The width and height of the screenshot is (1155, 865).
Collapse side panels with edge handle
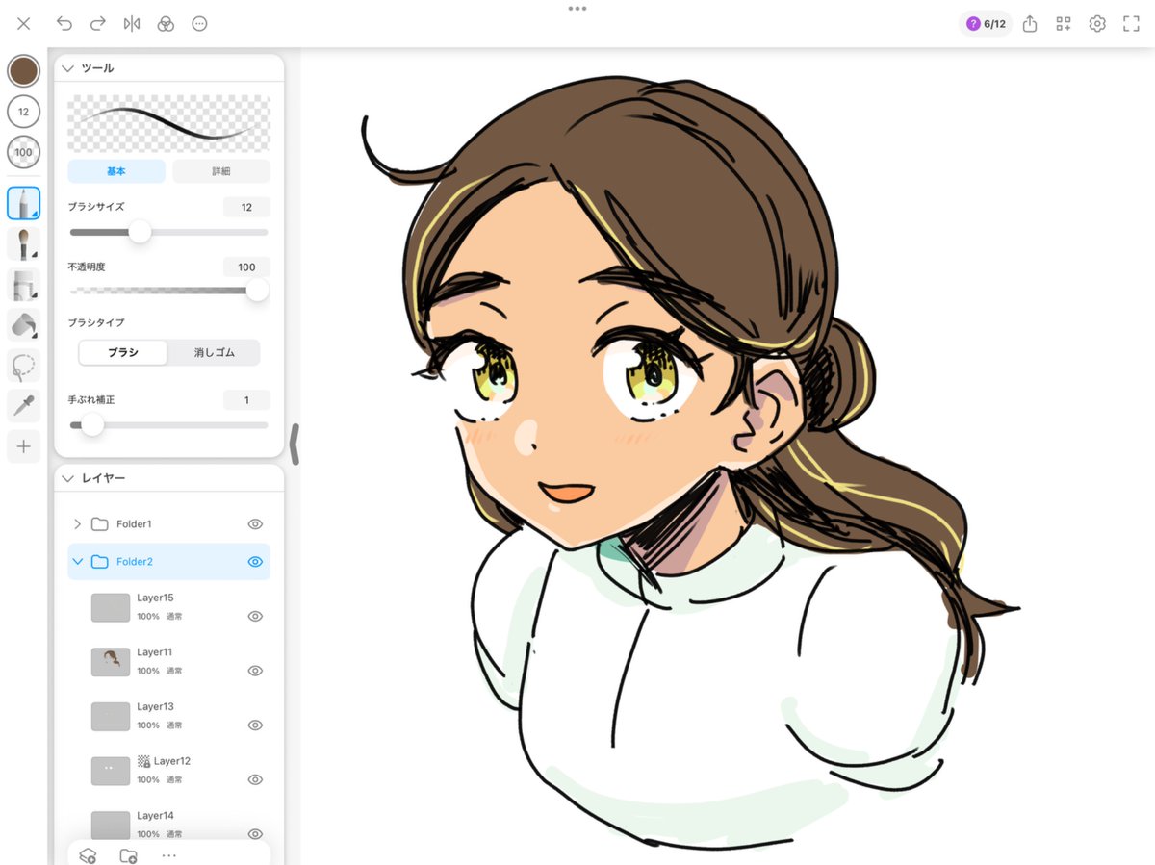point(295,445)
